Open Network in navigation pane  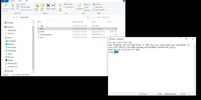(9, 71)
